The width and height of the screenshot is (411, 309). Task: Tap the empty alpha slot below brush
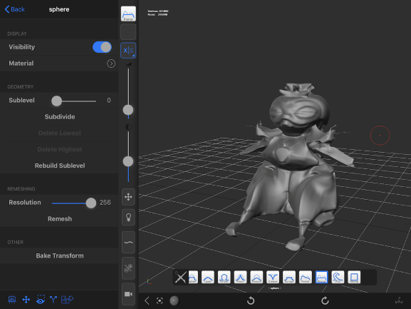coord(128,32)
